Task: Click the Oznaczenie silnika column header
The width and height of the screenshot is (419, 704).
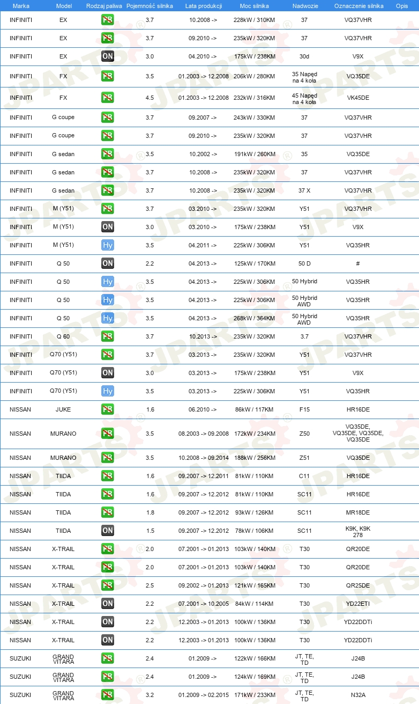Action: point(358,5)
